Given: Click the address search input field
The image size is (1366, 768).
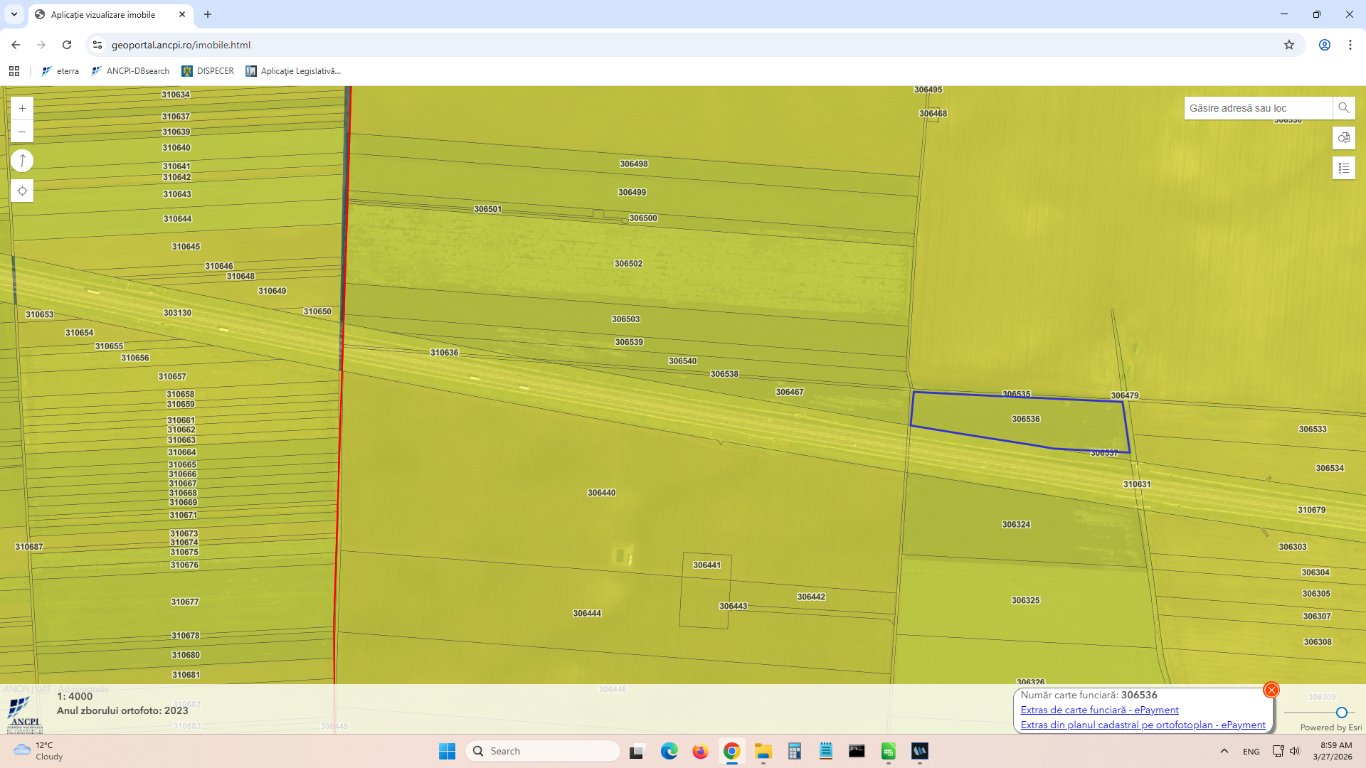Looking at the screenshot, I should coord(1257,108).
